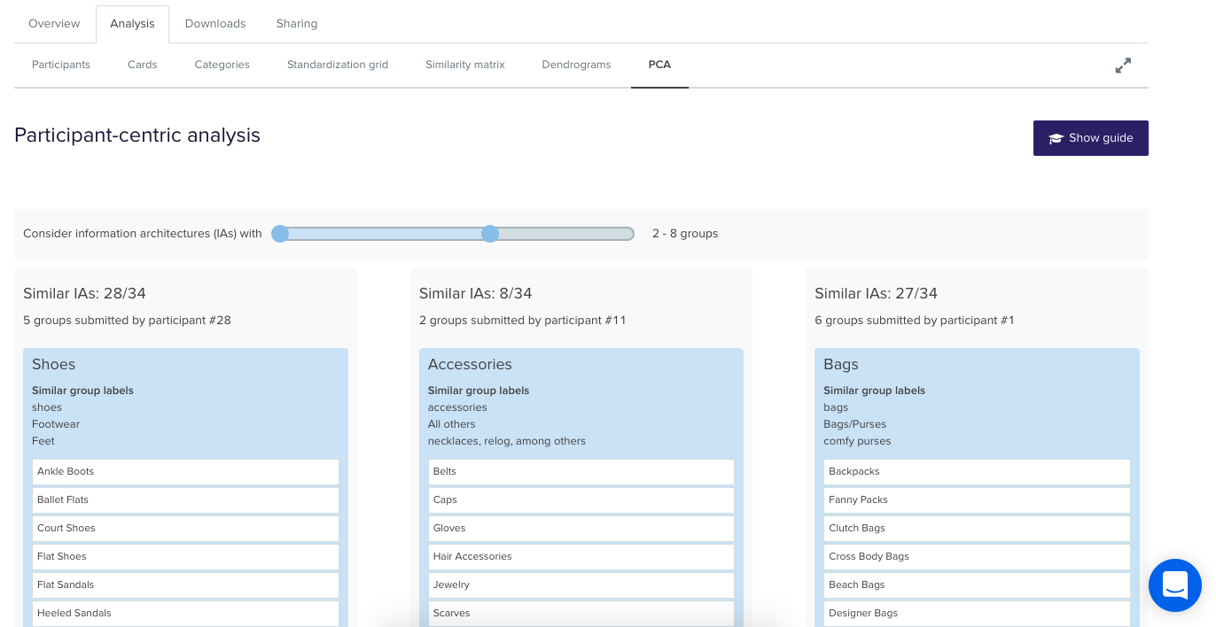Click the 'All others' similar label
The height and width of the screenshot is (627, 1216).
[452, 424]
